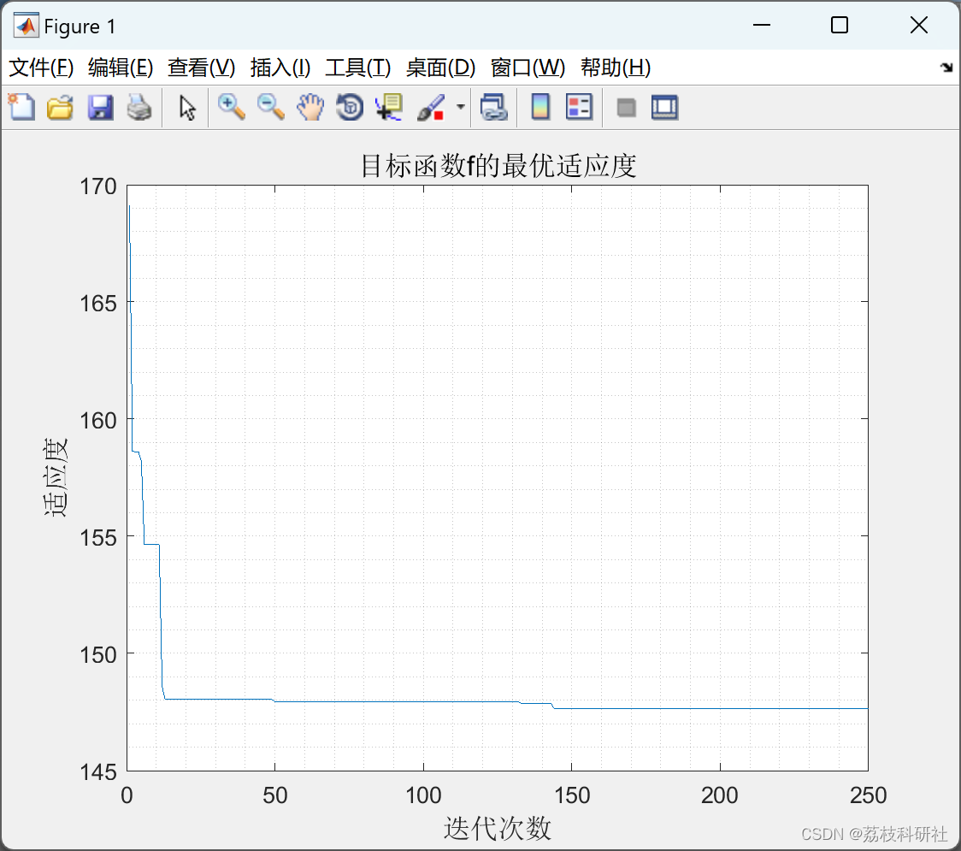Click the y-axis tick label 160
Screen dimensions: 961x851
coord(98,421)
